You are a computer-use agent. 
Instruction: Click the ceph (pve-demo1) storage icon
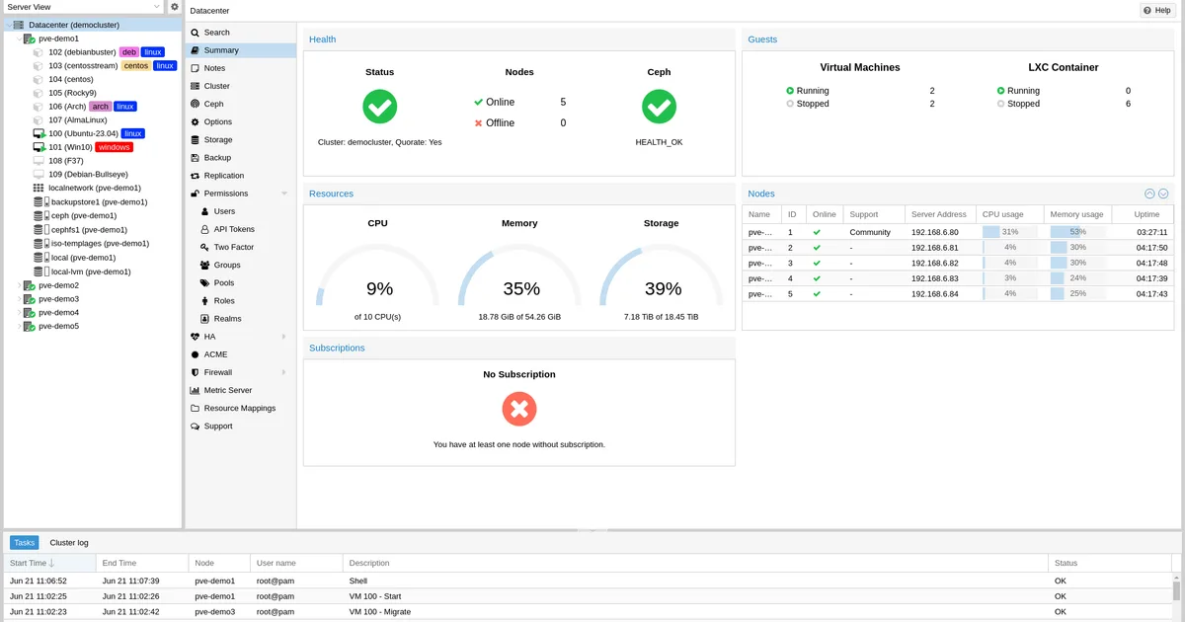point(40,215)
